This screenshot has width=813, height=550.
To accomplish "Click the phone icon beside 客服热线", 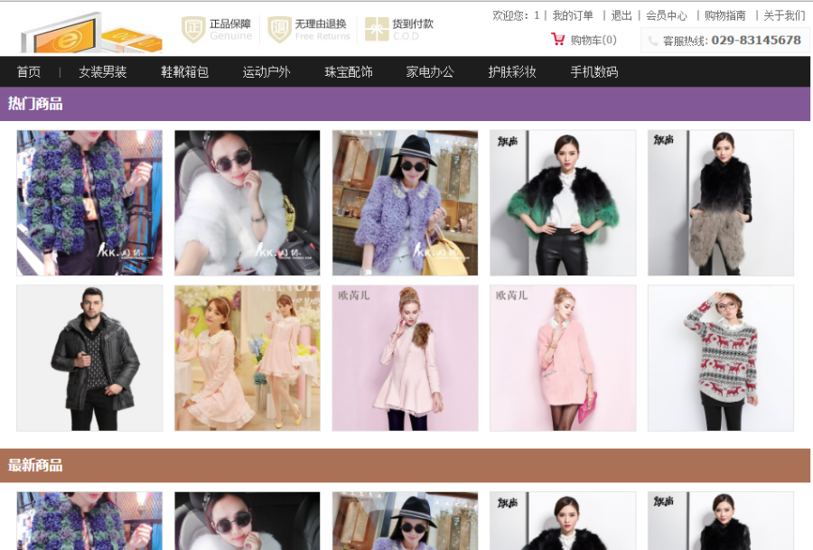I will tap(653, 41).
